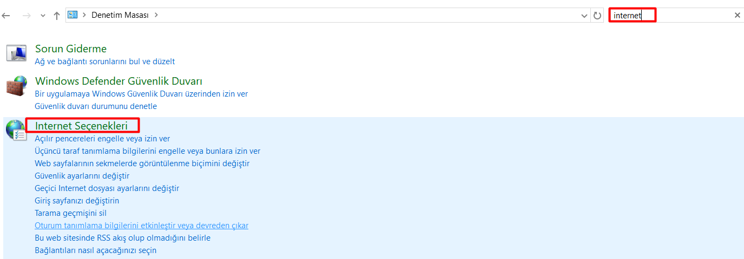Click the Internet Seçenekleri globe icon

click(16, 130)
